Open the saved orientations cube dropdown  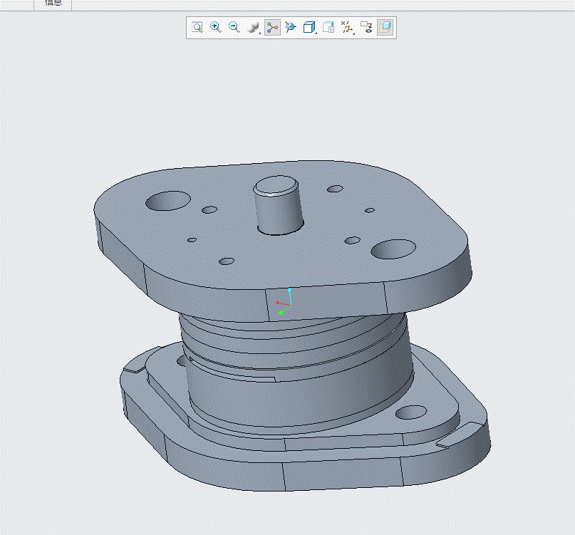click(x=310, y=28)
